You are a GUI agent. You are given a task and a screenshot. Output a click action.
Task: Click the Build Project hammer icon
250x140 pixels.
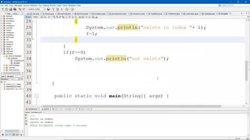click(54, 9)
